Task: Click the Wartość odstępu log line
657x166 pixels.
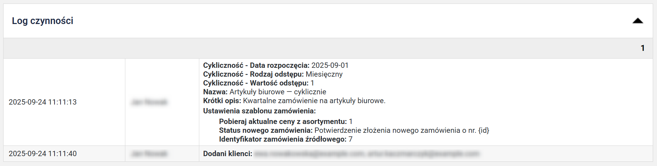Action: (x=258, y=83)
